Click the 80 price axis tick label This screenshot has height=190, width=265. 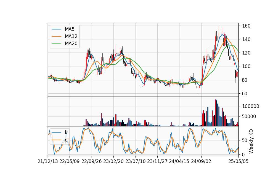pyautogui.click(x=245, y=80)
